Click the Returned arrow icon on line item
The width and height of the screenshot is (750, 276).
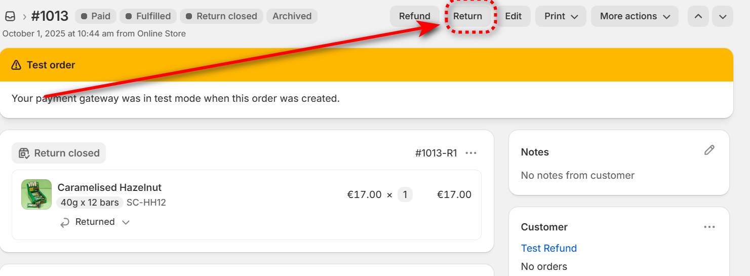point(65,222)
